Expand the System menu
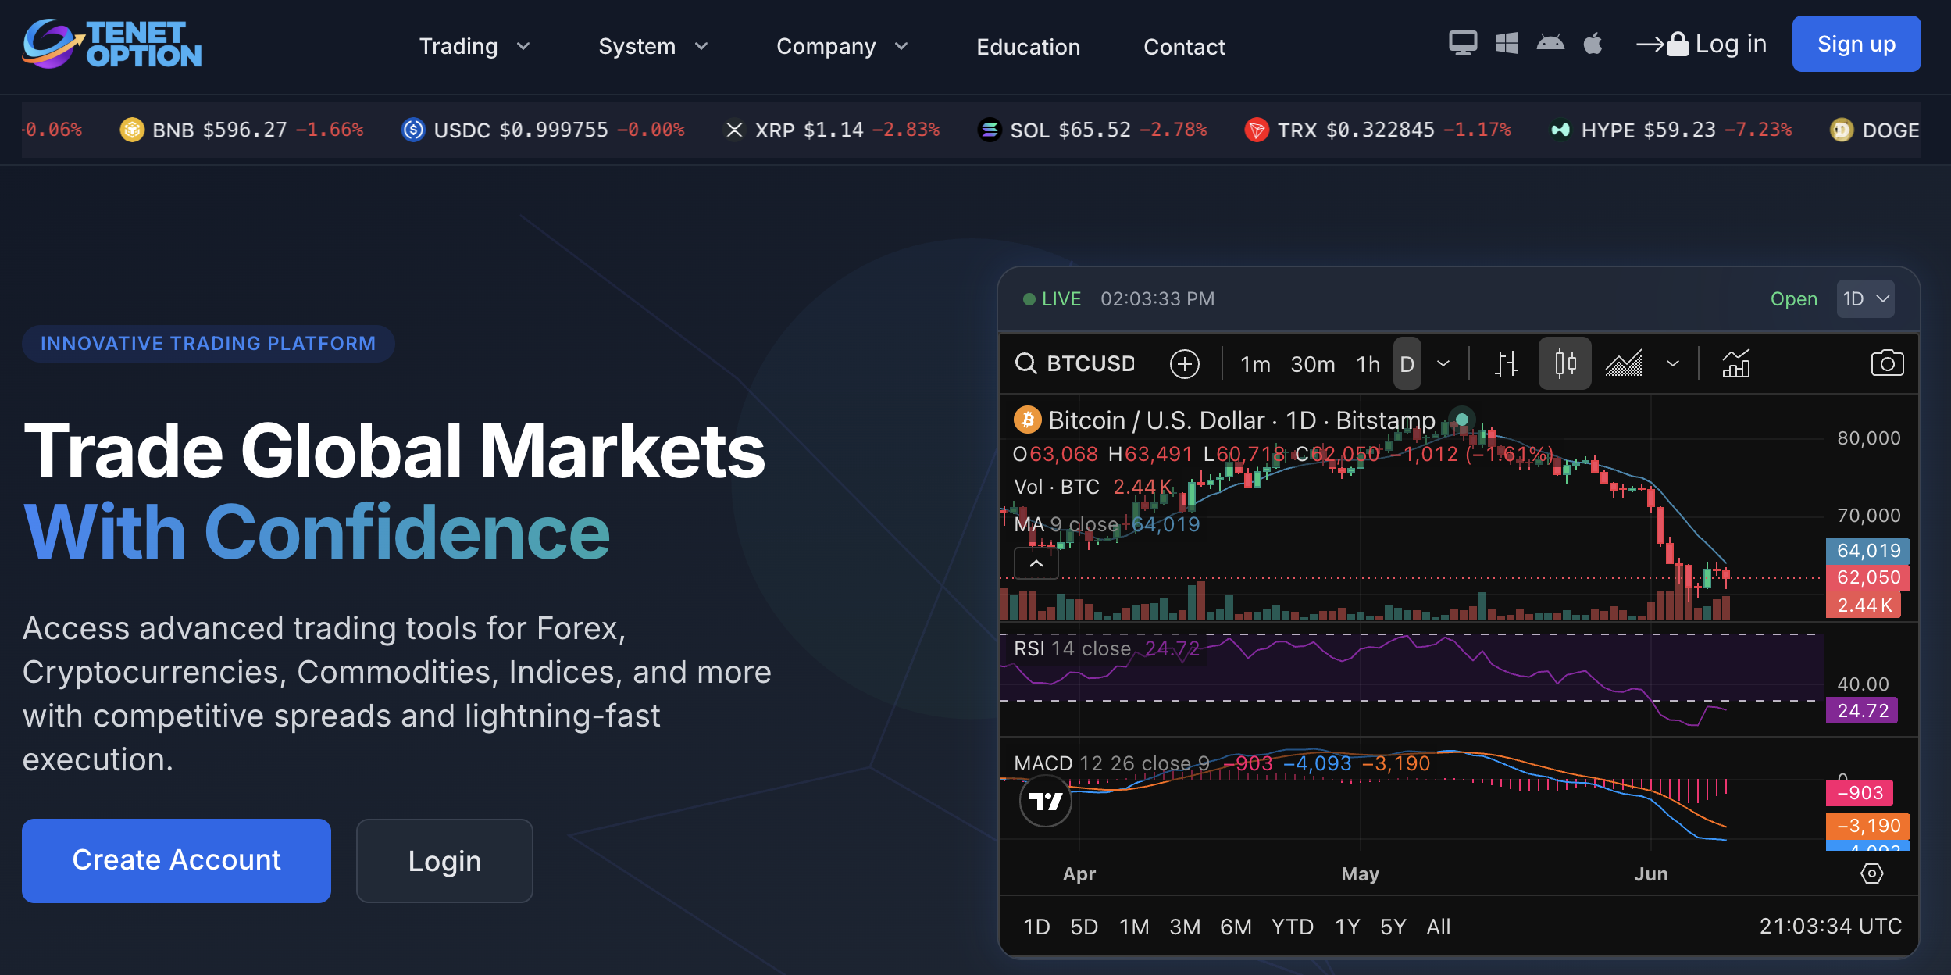 tap(654, 46)
